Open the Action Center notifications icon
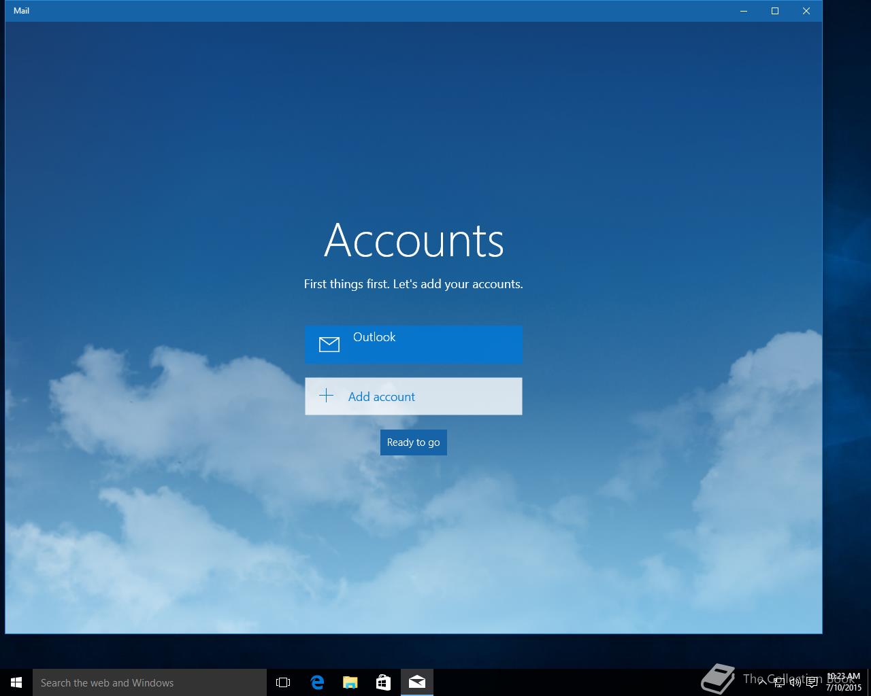The height and width of the screenshot is (696, 871). [x=812, y=682]
